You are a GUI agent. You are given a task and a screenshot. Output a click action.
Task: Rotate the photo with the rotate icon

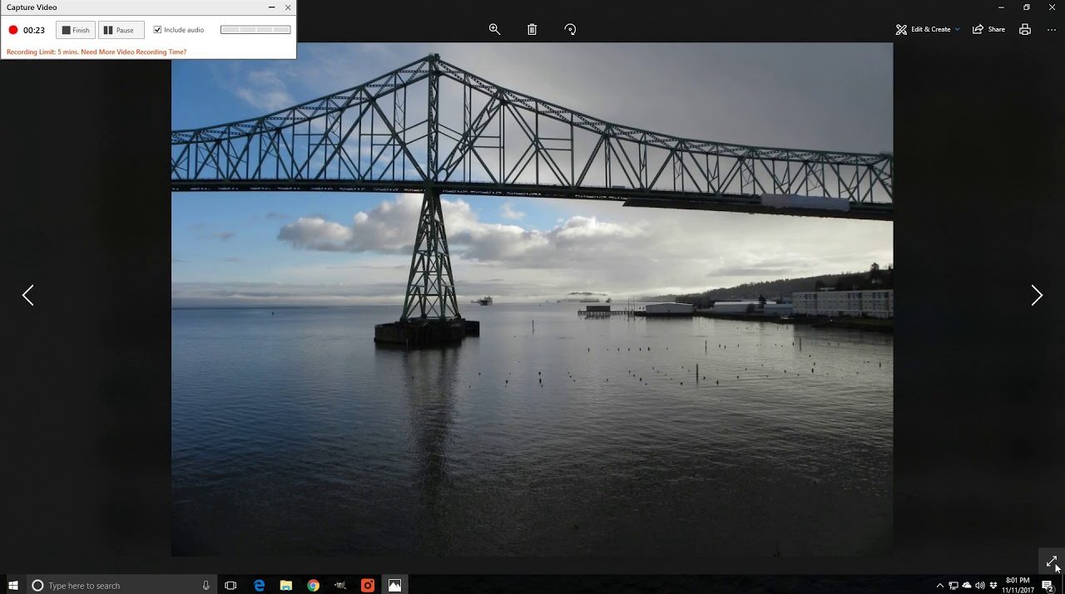[570, 29]
